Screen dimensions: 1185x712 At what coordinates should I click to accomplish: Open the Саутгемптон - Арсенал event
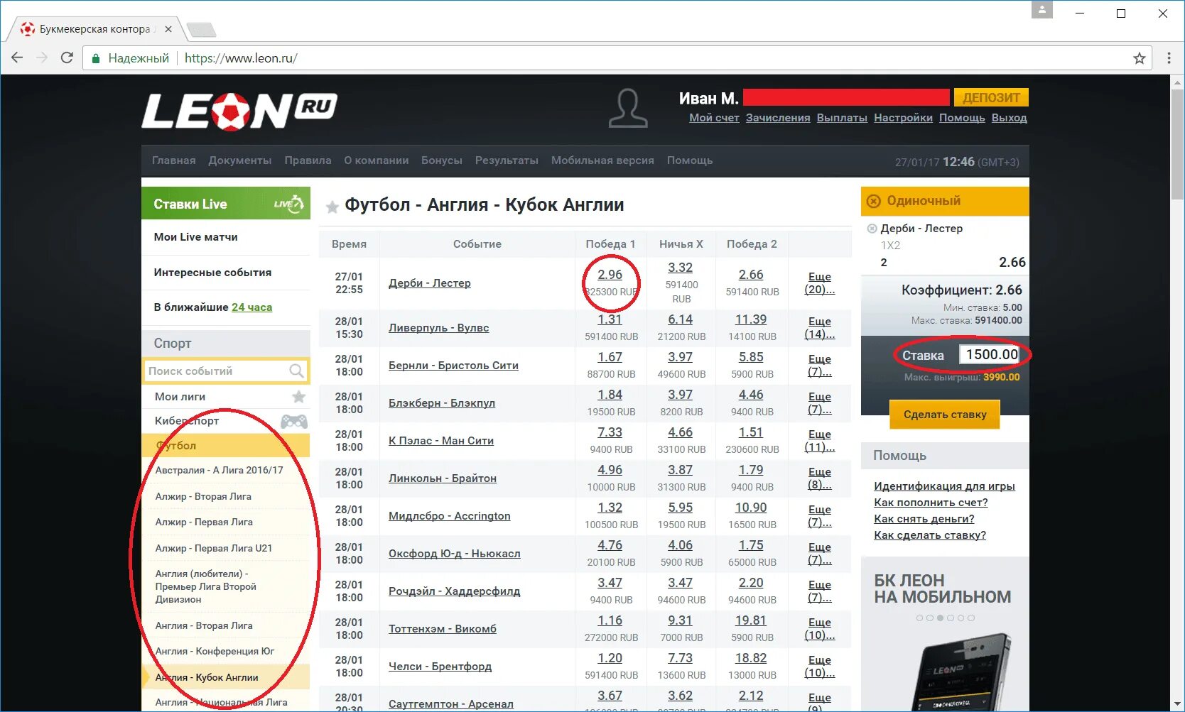coord(450,703)
